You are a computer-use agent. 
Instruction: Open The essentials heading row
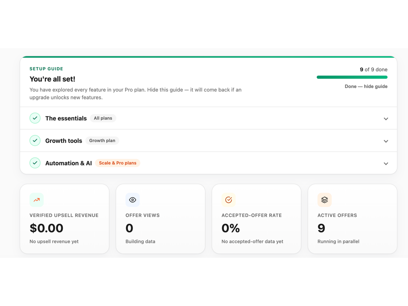(208, 118)
